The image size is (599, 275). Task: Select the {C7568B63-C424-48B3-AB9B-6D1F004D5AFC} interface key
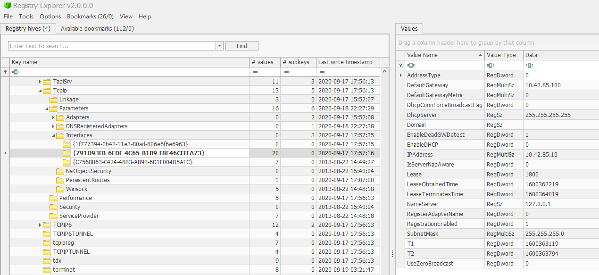[133, 162]
